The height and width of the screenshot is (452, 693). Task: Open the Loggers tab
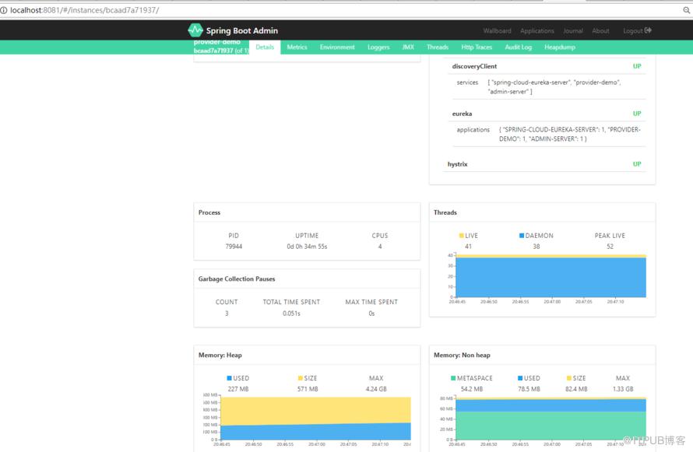pos(378,47)
